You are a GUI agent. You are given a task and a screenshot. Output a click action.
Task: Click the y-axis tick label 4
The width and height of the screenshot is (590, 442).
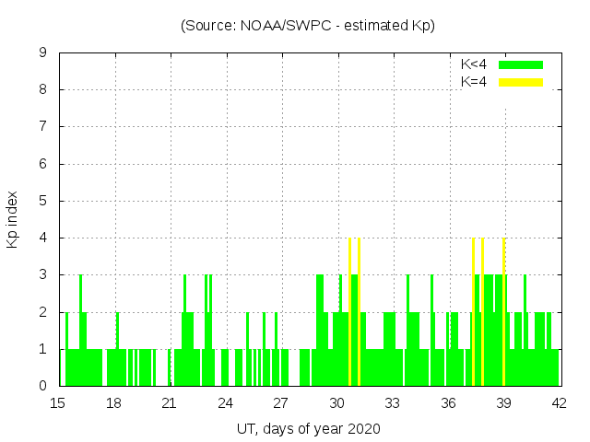(x=43, y=238)
